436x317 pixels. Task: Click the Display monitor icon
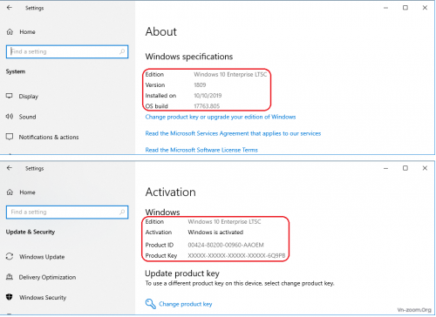point(10,96)
